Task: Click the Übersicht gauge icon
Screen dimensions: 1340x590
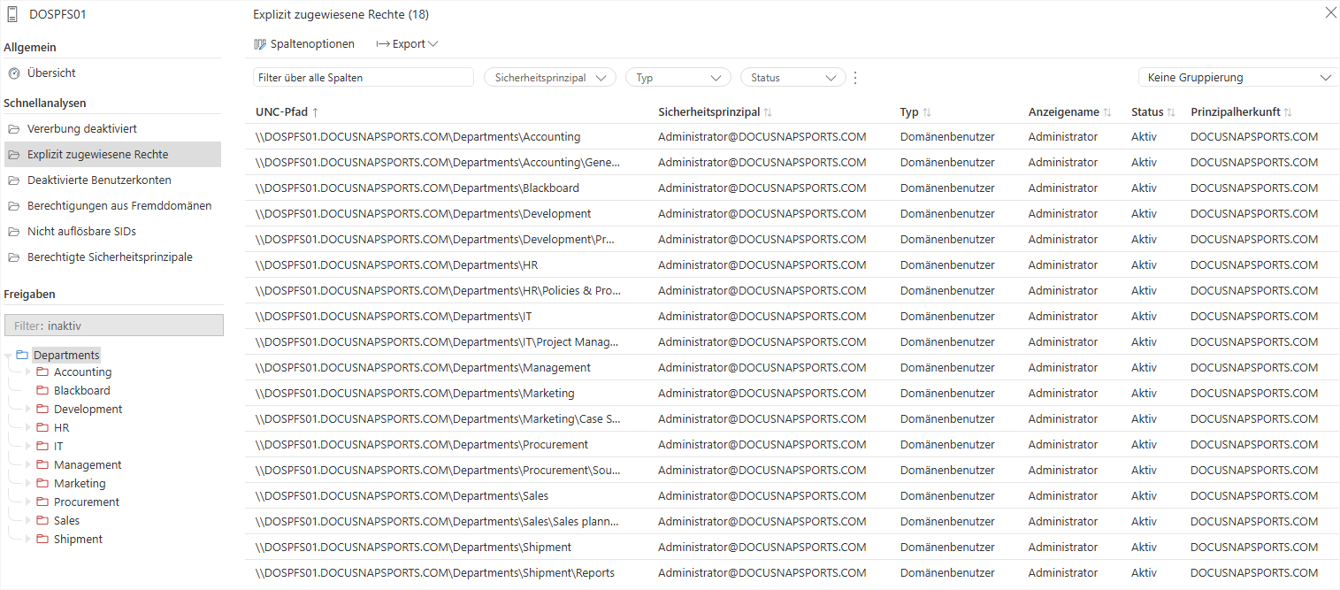Action: (x=13, y=73)
